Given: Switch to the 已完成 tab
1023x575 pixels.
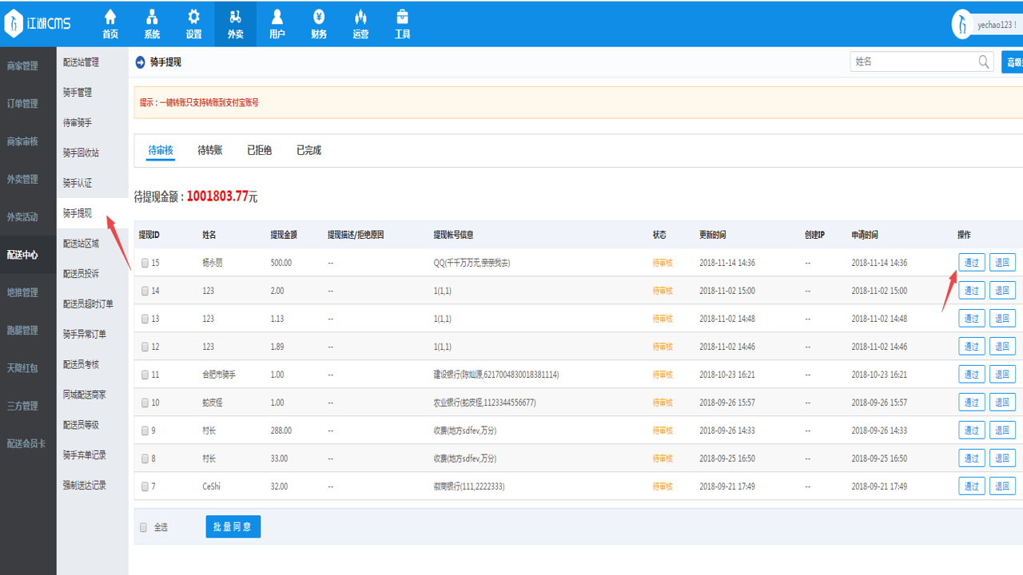Looking at the screenshot, I should pos(308,150).
